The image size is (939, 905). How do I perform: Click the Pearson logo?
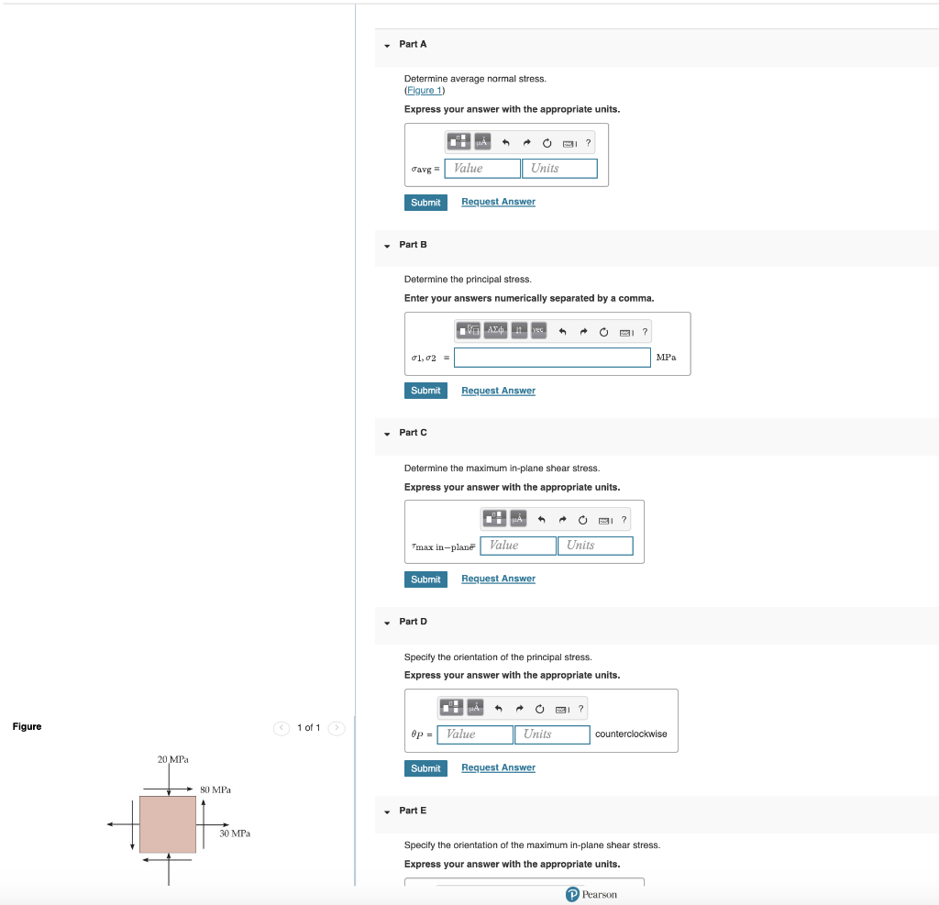591,894
